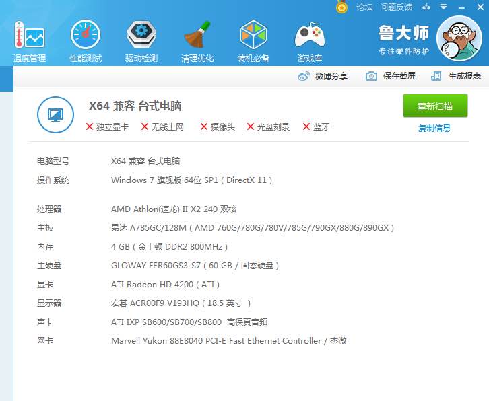Open 性能测试 performance test gauge
Screen dimensions: 489x401
86,42
